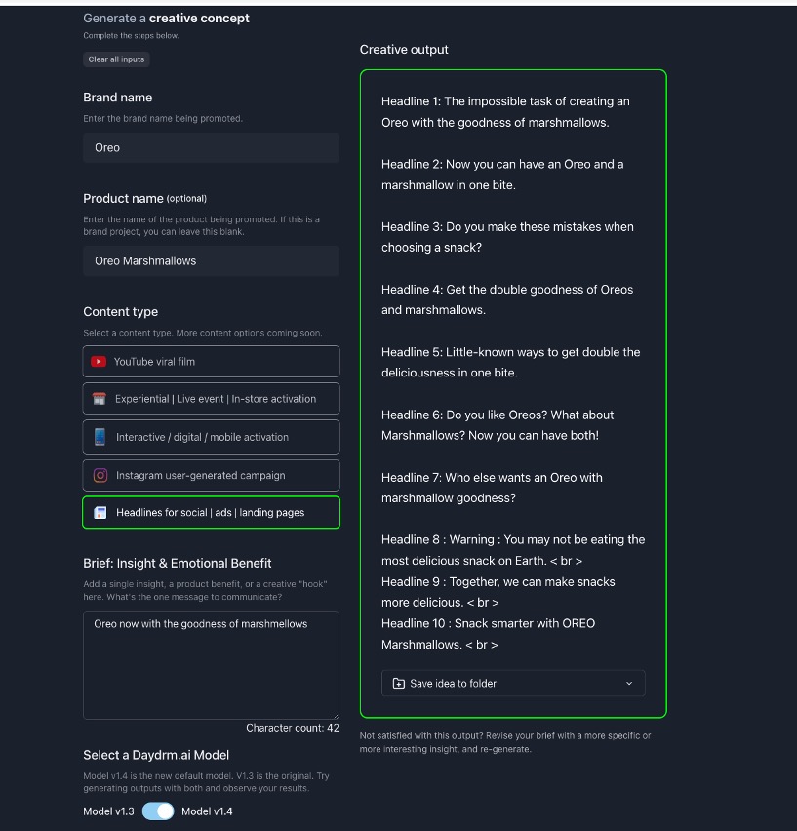Click the Product name field Oreo Marshmallows
Screen dimensions: 797x831
211,261
